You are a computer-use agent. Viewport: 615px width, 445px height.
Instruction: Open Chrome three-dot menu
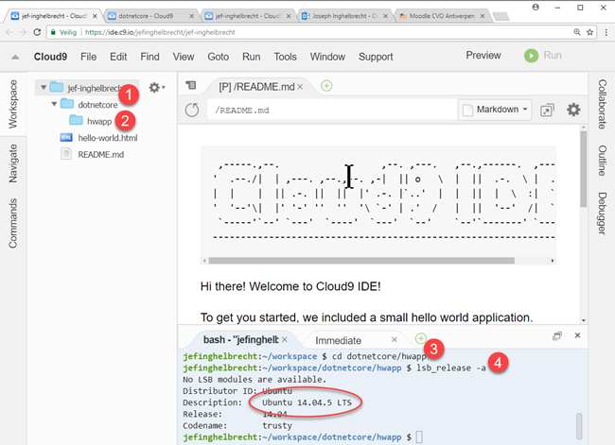[x=606, y=32]
